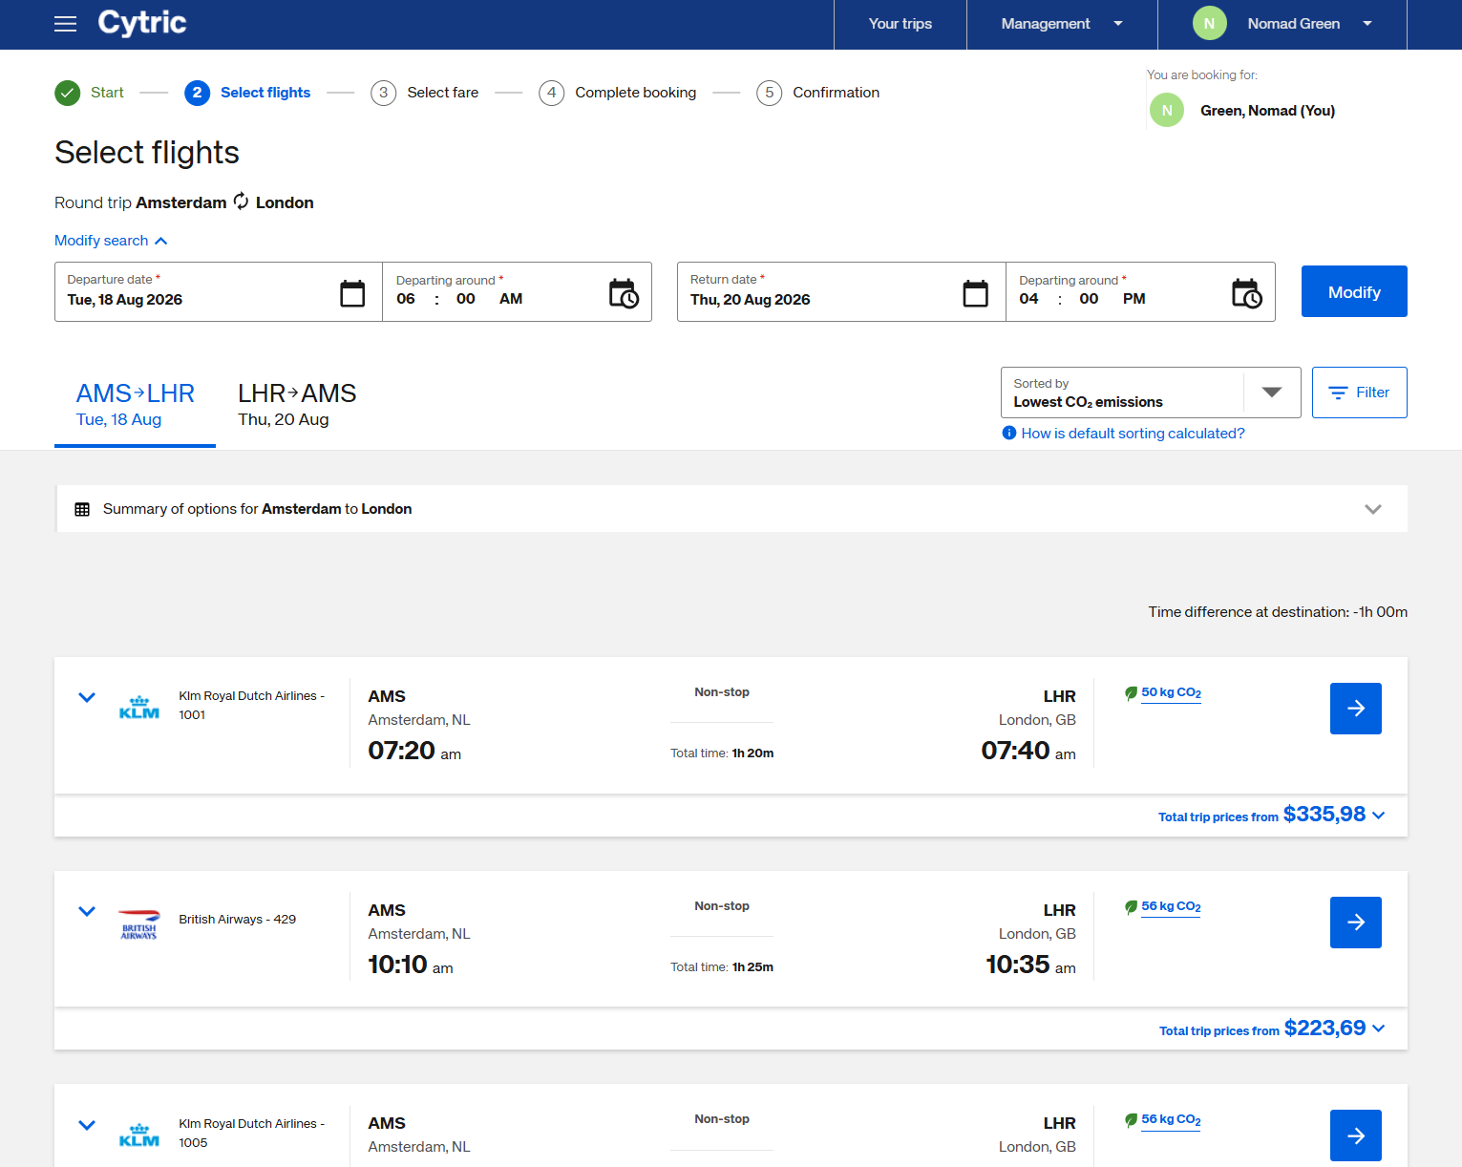Click the summary table grid icon
This screenshot has width=1462, height=1167.
coord(82,509)
